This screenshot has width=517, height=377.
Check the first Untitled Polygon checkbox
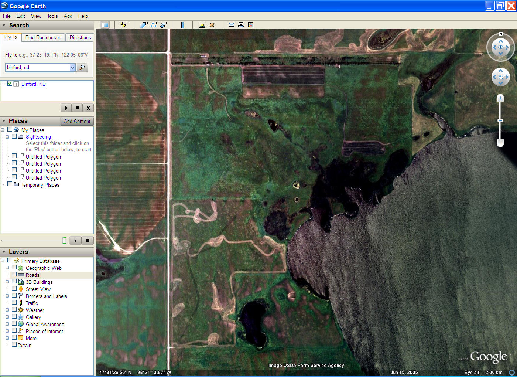[14, 156]
